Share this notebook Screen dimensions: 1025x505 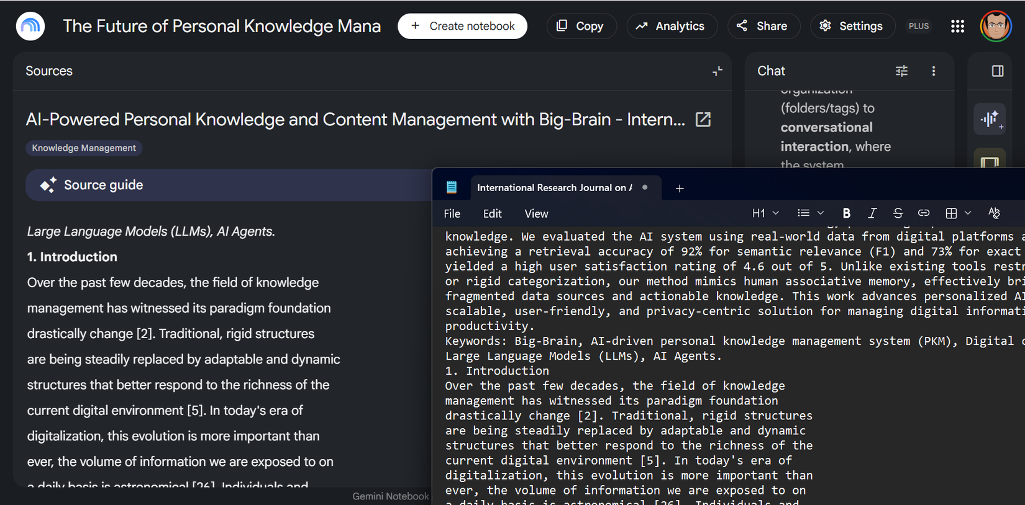763,26
